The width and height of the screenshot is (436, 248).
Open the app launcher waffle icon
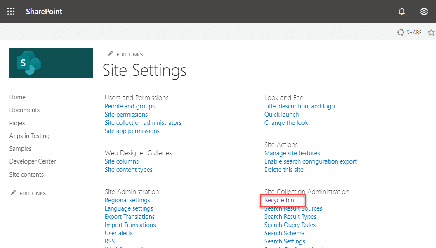coord(11,11)
